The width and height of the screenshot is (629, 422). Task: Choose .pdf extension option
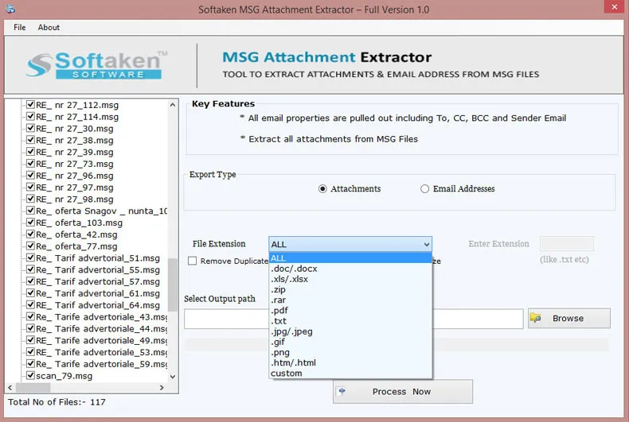coord(350,310)
